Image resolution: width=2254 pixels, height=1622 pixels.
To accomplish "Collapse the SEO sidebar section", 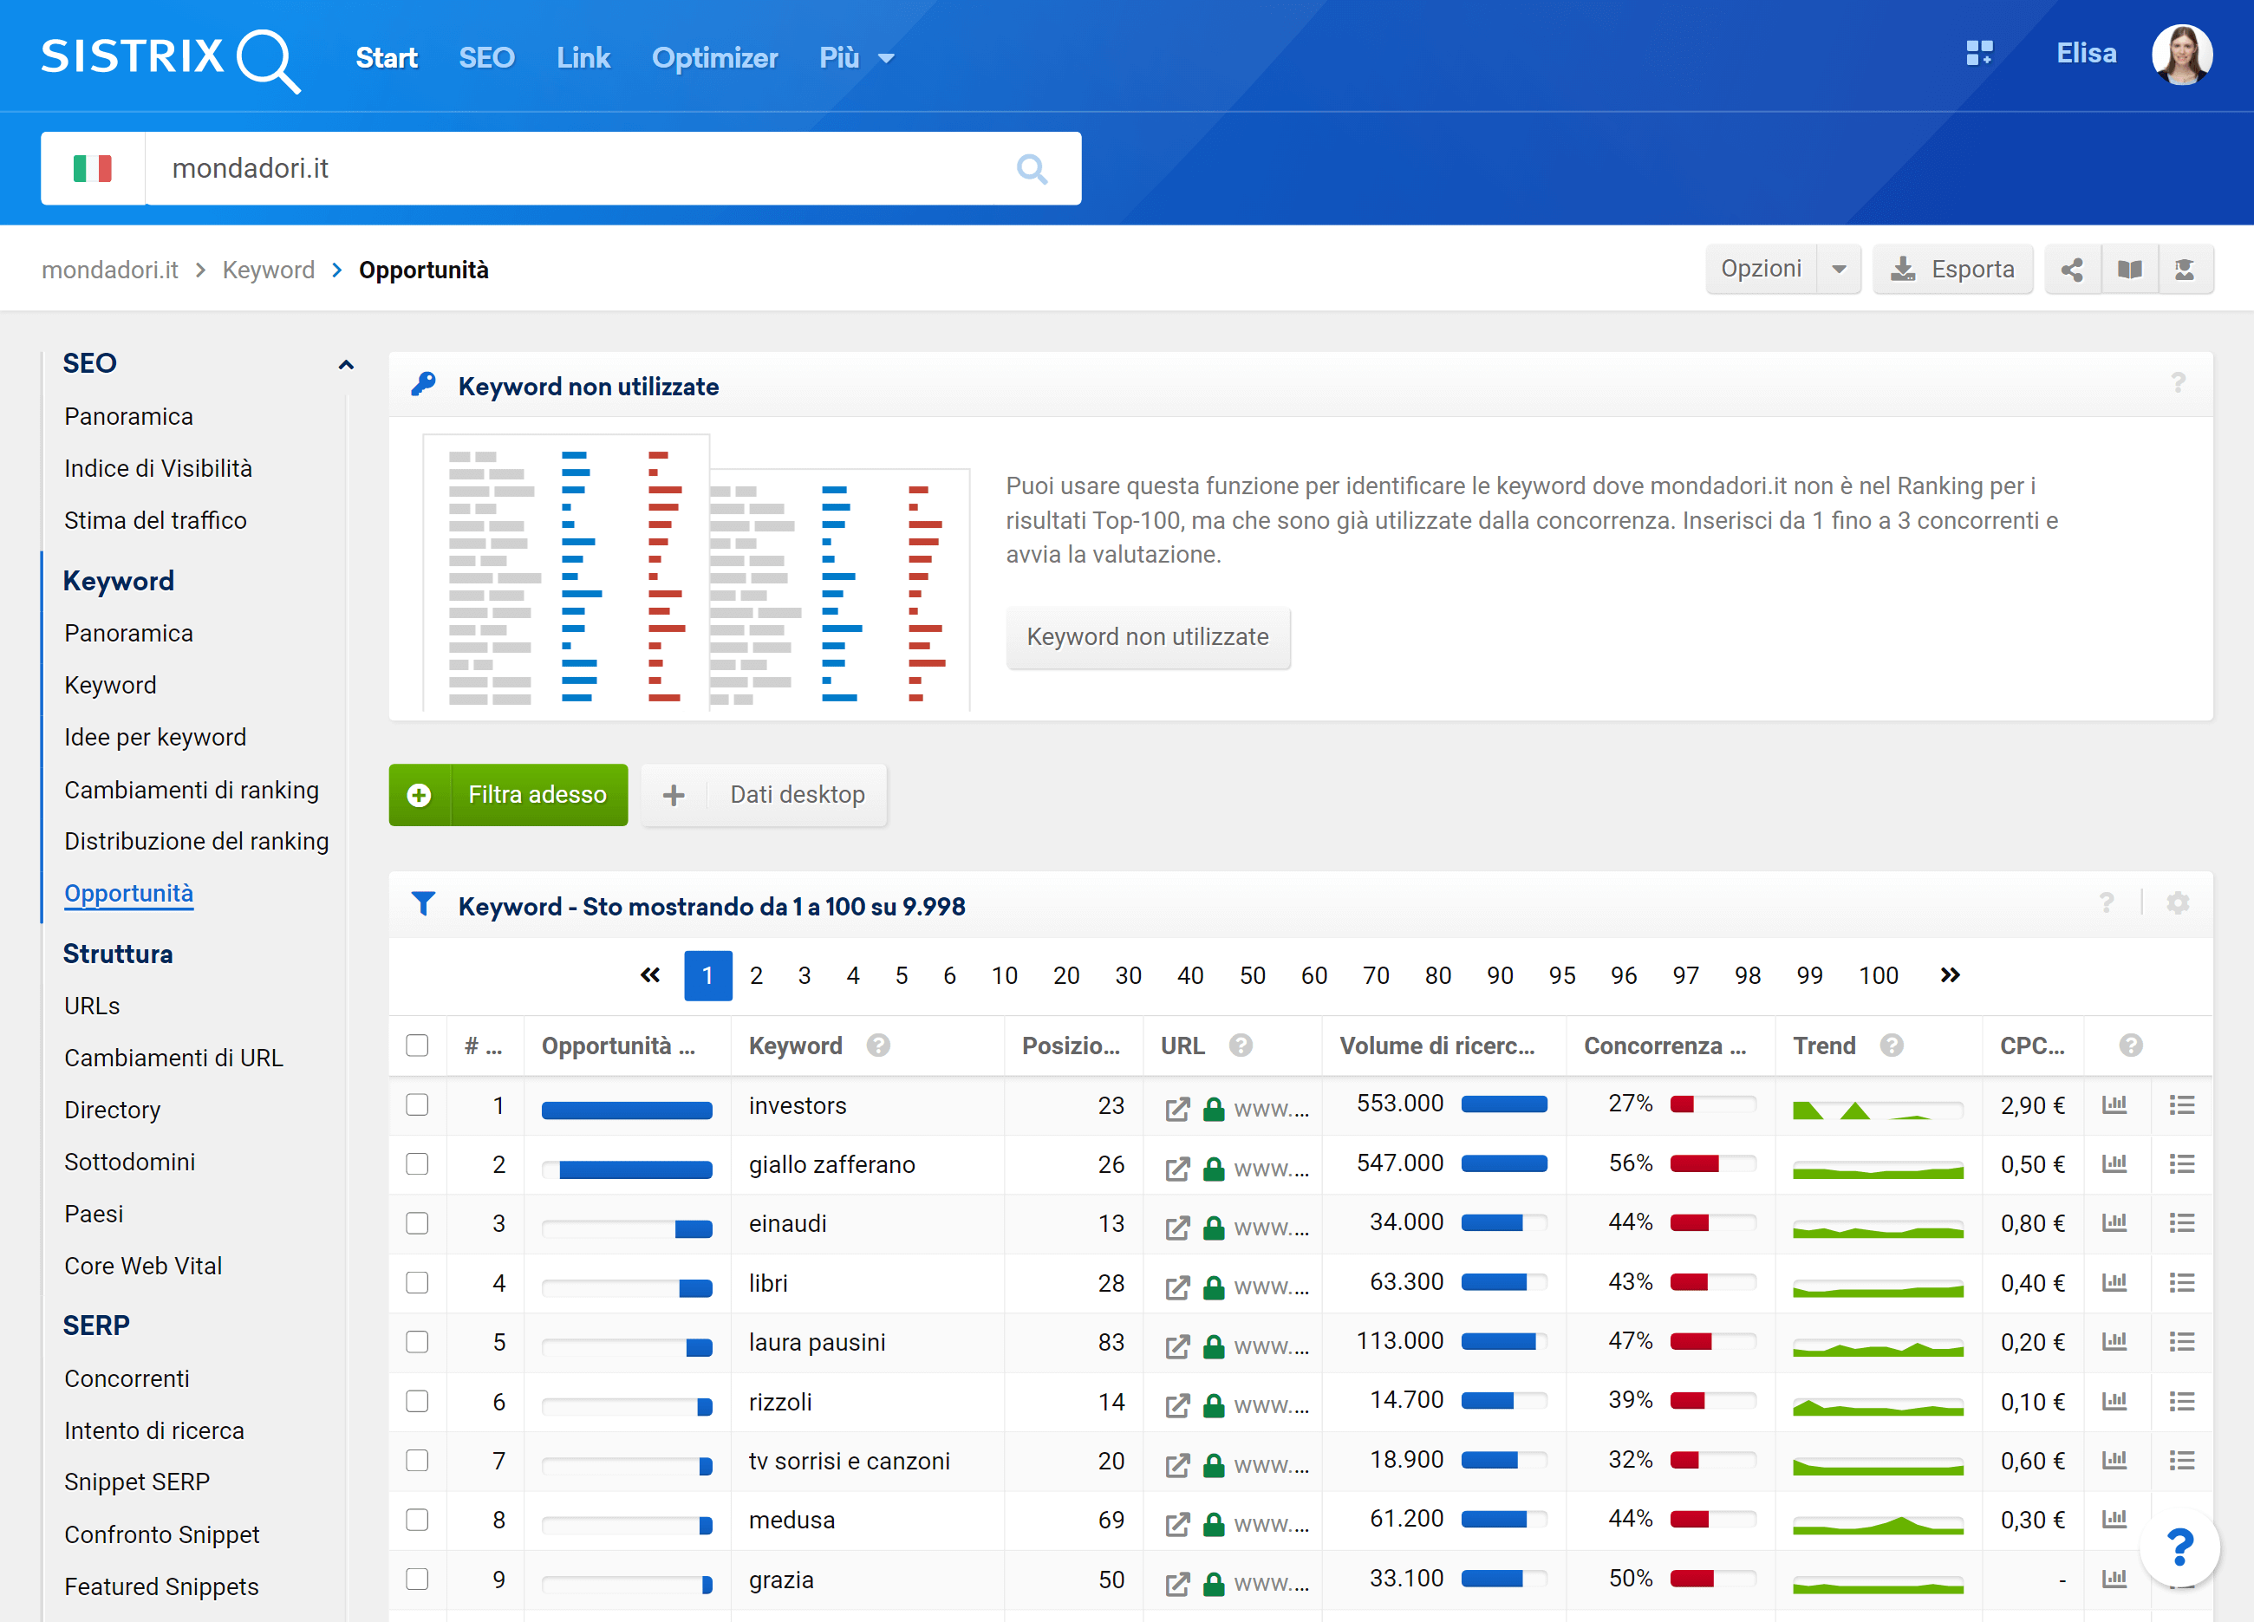I will [346, 365].
